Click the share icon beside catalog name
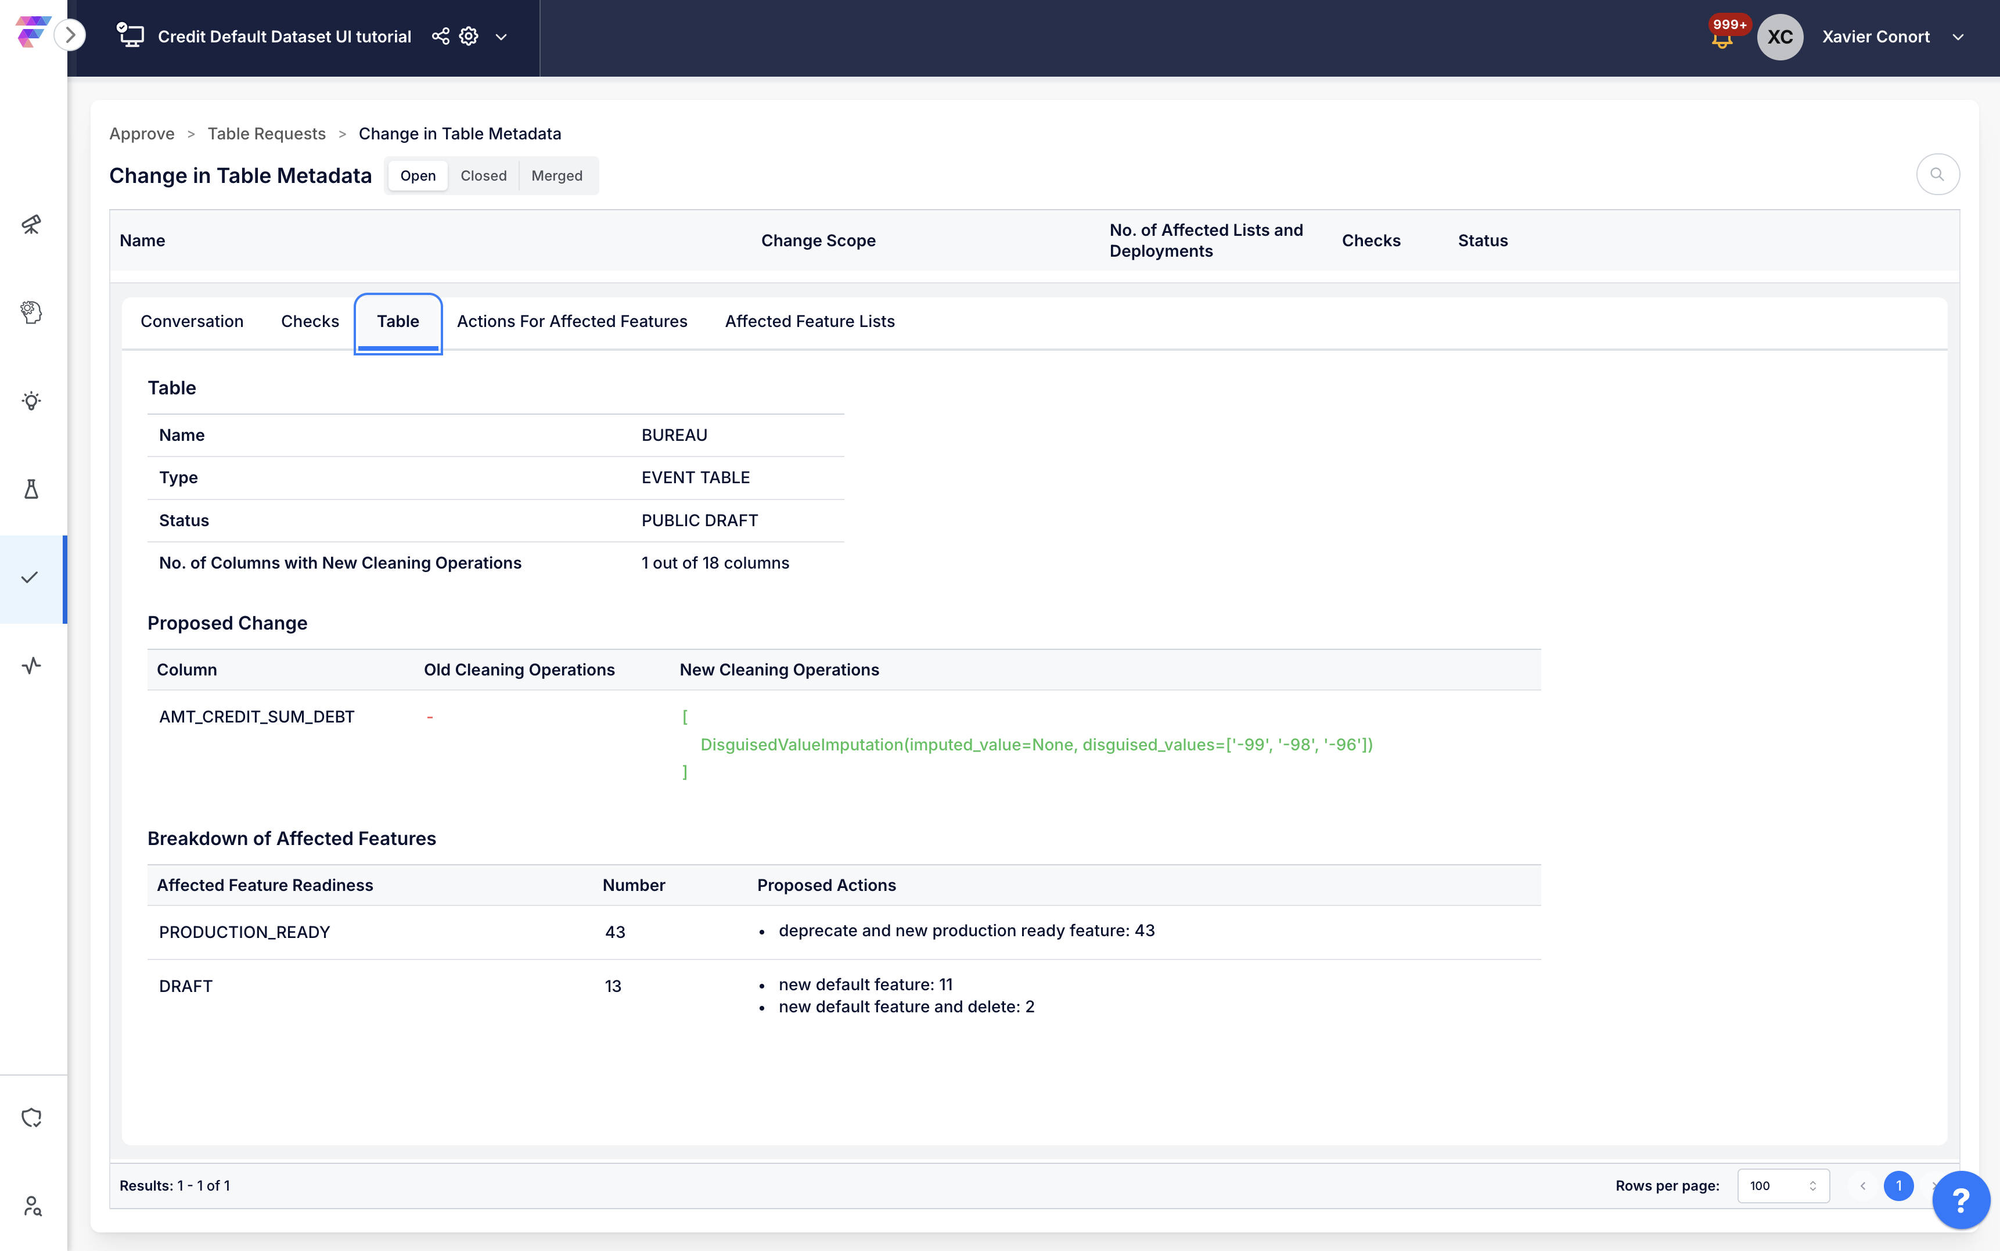This screenshot has height=1251, width=2000. (x=440, y=37)
